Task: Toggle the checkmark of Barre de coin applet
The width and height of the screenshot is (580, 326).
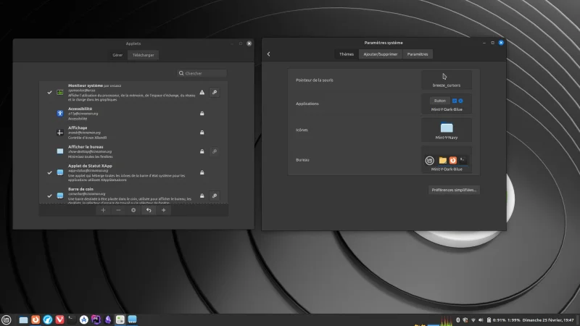Action: tap(49, 196)
